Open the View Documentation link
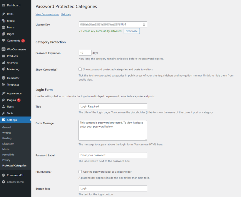Viewport: 241px width, 197px height. click(47, 14)
